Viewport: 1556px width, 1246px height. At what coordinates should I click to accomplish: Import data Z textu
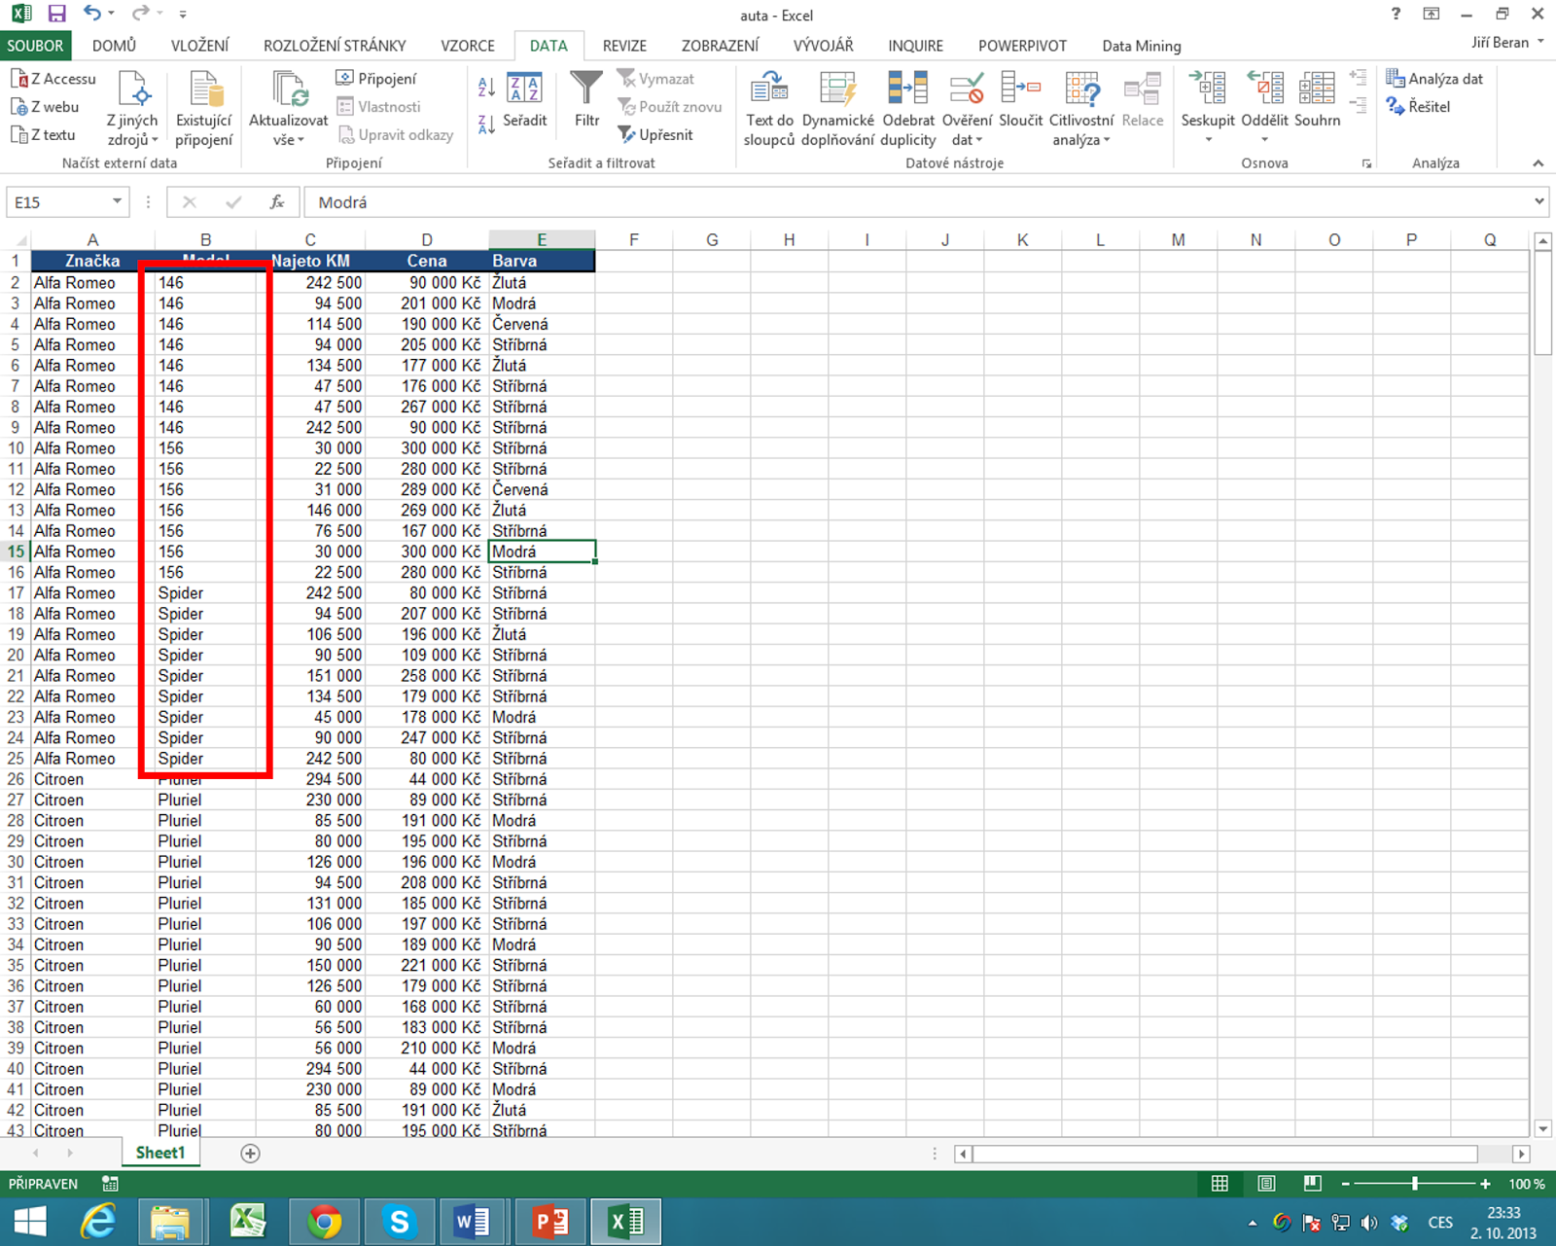(43, 135)
